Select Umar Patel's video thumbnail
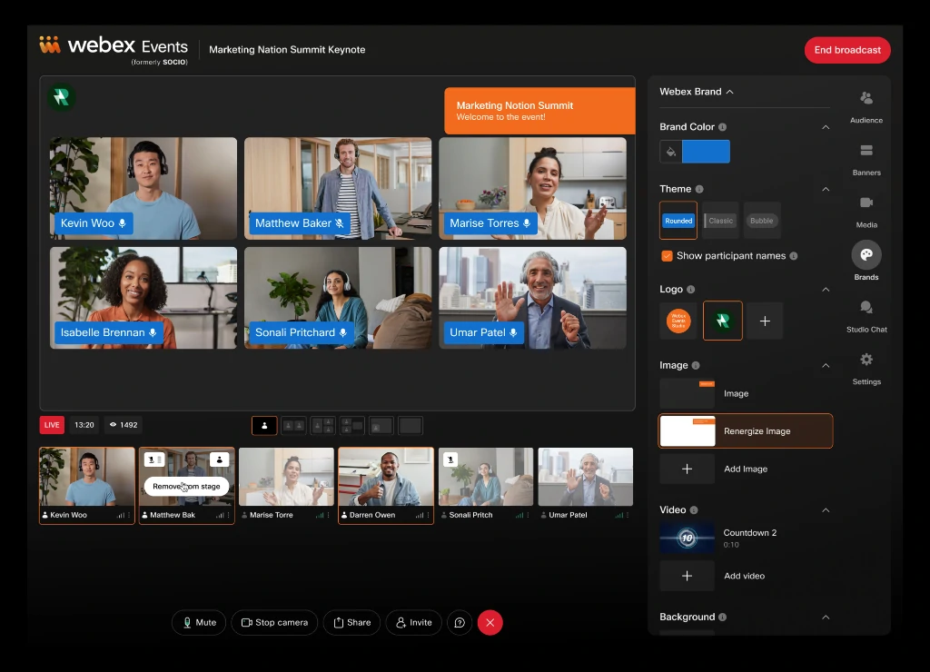This screenshot has height=672, width=930. [x=585, y=475]
